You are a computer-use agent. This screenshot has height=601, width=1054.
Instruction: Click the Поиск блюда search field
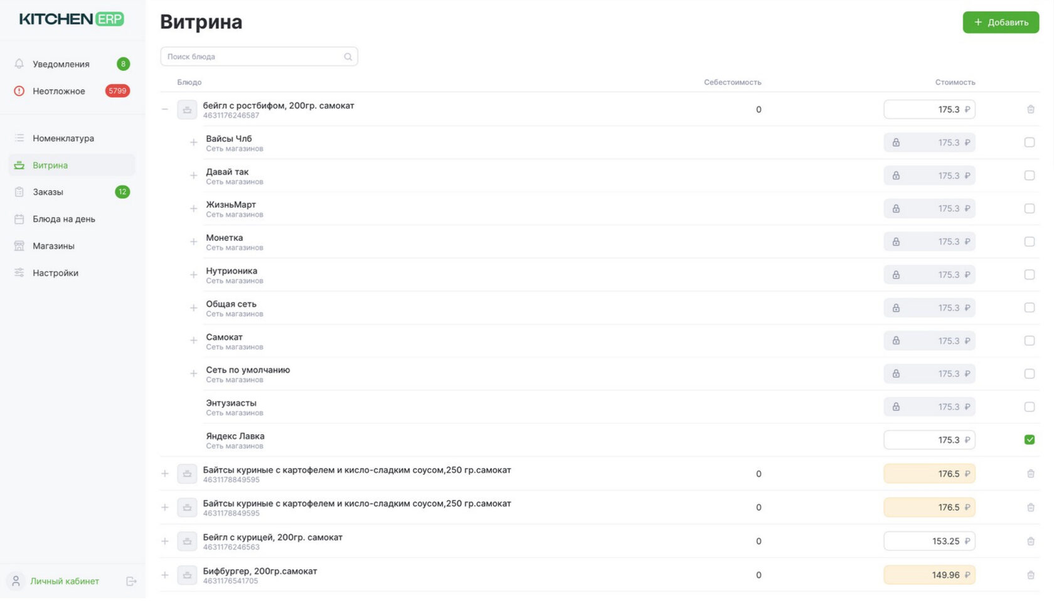259,56
